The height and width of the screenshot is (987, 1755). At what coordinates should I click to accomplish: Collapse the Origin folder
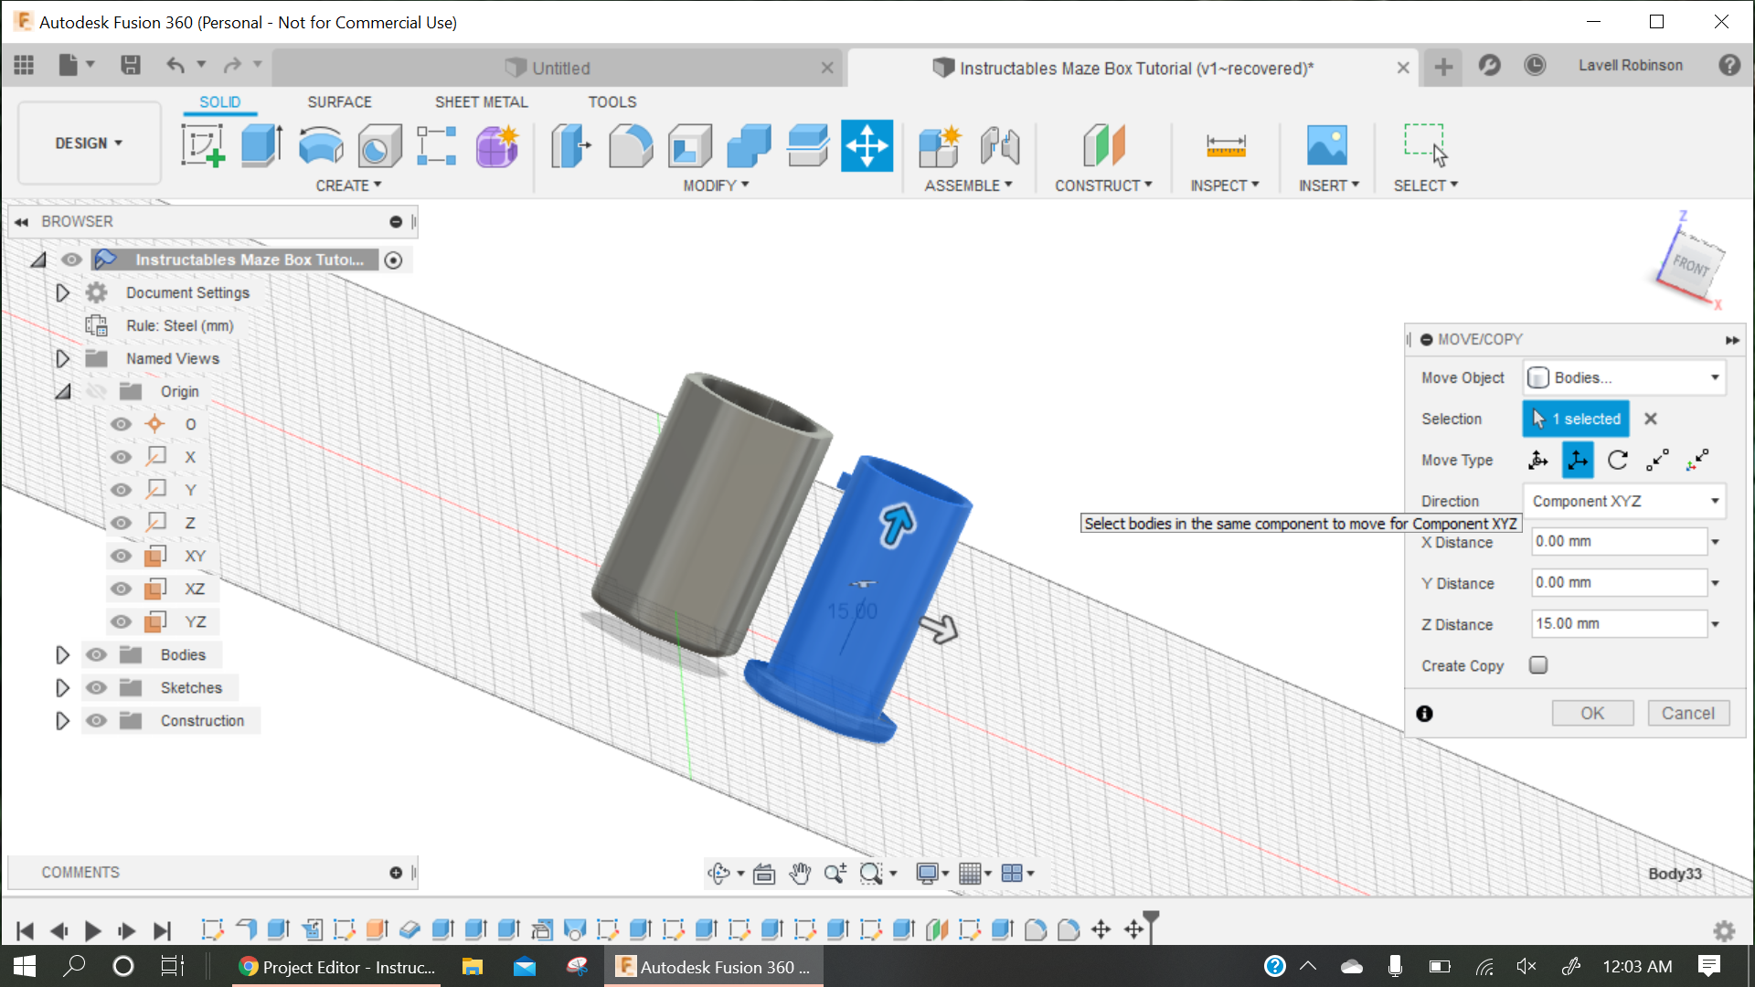tap(62, 391)
